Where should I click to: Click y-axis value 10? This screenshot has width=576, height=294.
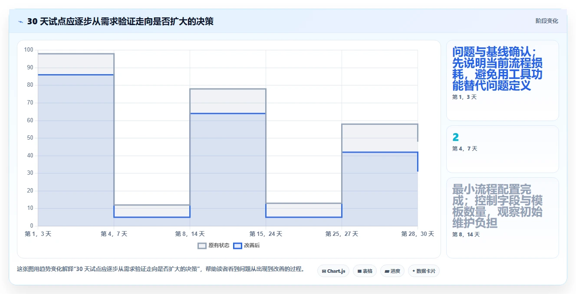[30, 208]
